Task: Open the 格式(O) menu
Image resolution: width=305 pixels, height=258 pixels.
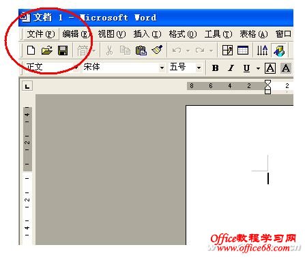Action: [183, 34]
